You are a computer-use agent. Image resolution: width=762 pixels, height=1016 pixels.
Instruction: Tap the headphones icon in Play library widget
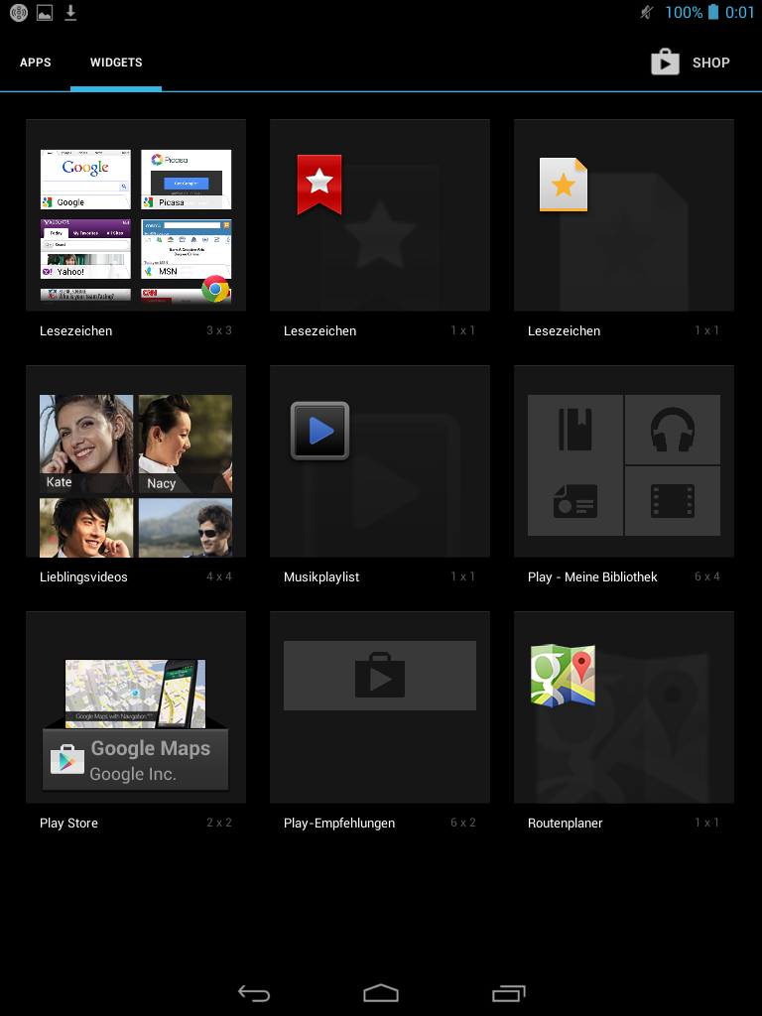673,431
